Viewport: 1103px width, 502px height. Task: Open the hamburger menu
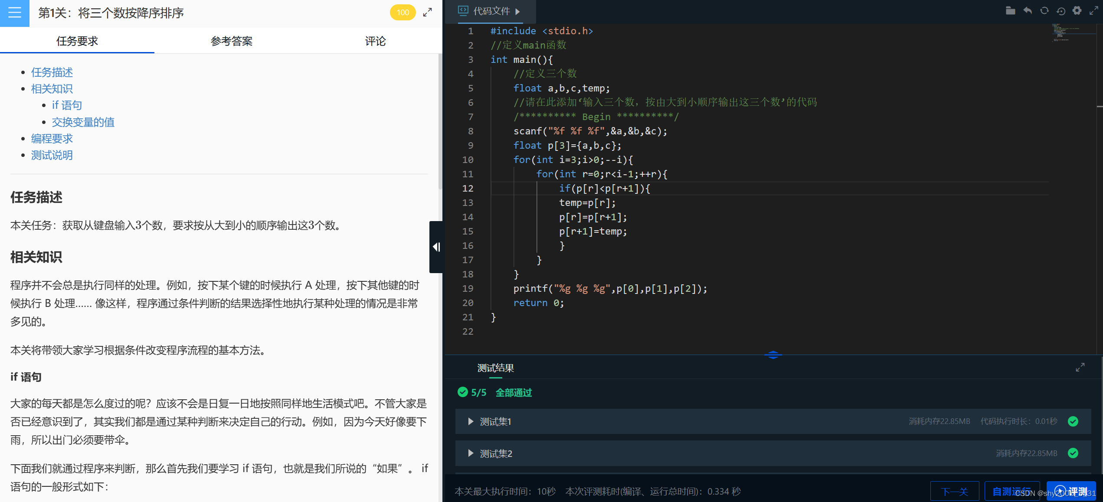[x=14, y=13]
